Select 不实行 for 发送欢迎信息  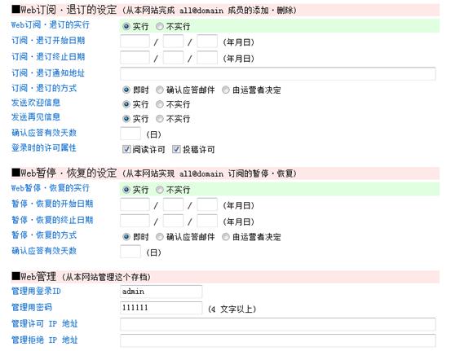point(160,104)
